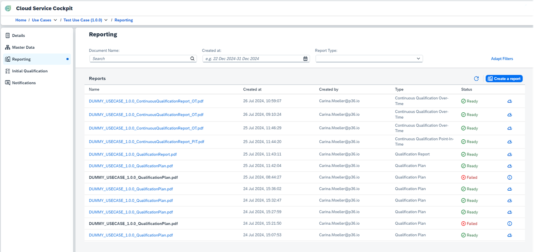Refresh the Reports list

476,78
